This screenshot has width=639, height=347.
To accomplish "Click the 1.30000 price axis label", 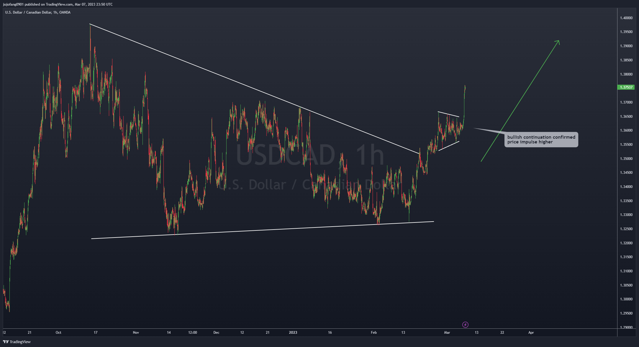I will click(x=626, y=299).
